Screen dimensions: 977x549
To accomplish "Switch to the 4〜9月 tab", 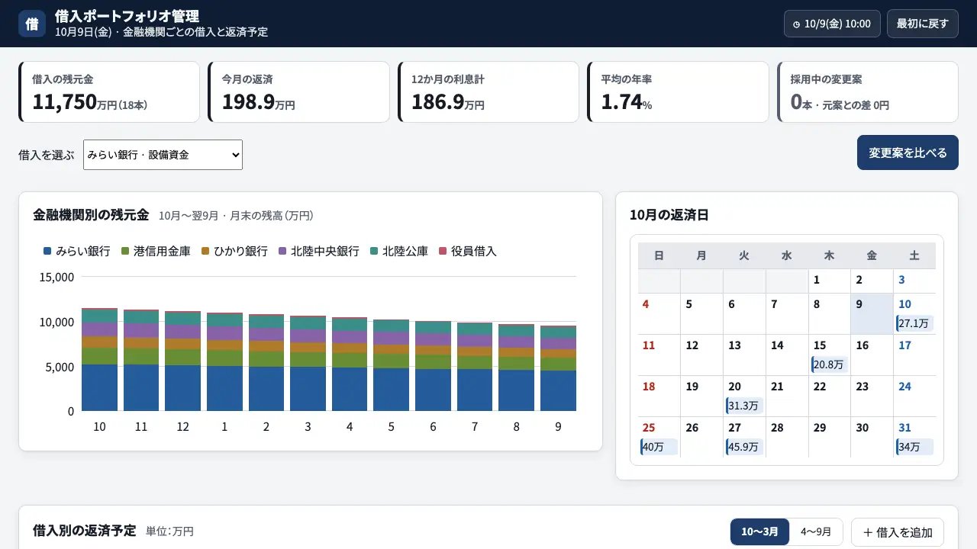I will [x=815, y=532].
